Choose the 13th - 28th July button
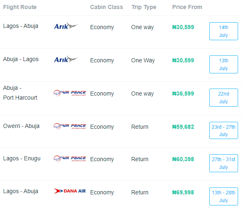The width and height of the screenshot is (243, 212). point(224,196)
